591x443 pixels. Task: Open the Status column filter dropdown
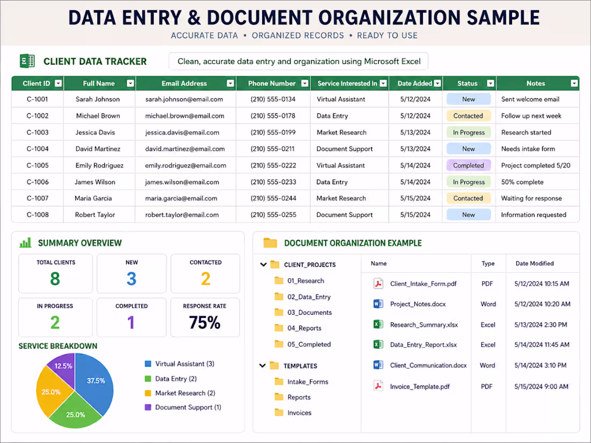(x=491, y=83)
